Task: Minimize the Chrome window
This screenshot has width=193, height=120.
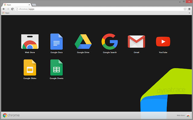Action: click(180, 1)
